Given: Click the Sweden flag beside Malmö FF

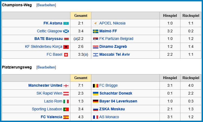Looking at the screenshot, I should click(96, 31).
